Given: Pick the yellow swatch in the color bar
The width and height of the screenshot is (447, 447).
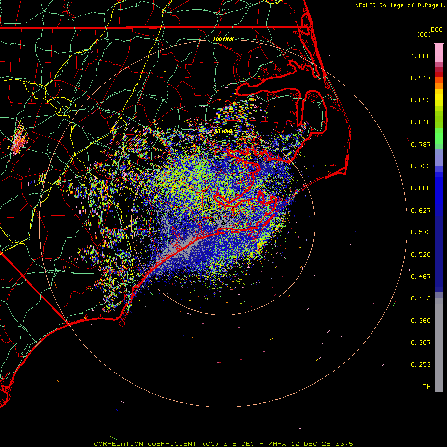Looking at the screenshot, I should pyautogui.click(x=439, y=97).
